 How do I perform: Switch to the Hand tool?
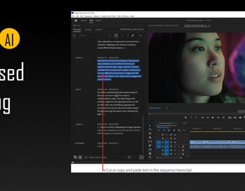150,153
